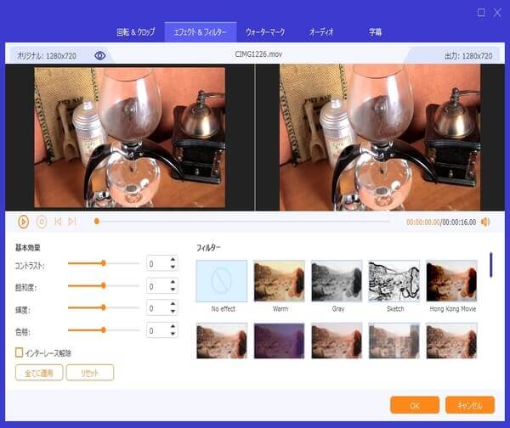510x428 pixels.
Task: Jump to next frame icon
Action: pyautogui.click(x=72, y=222)
